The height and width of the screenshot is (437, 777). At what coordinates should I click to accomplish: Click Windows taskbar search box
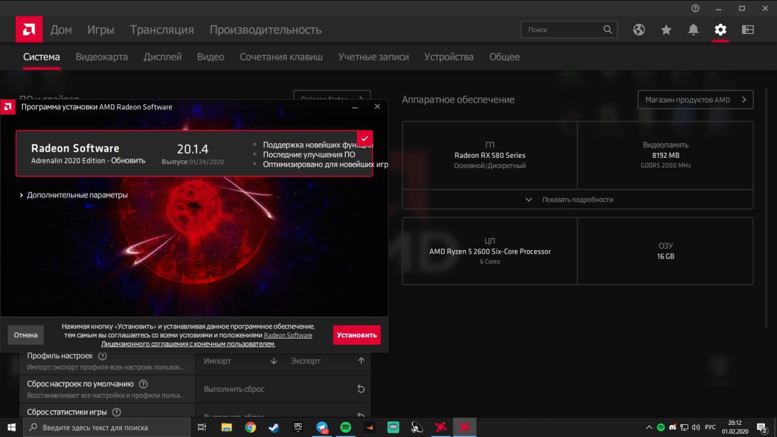point(107,427)
